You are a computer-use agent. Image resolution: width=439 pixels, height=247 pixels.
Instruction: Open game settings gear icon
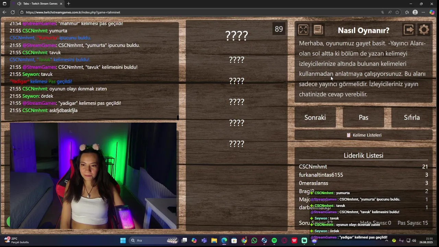[x=424, y=30]
